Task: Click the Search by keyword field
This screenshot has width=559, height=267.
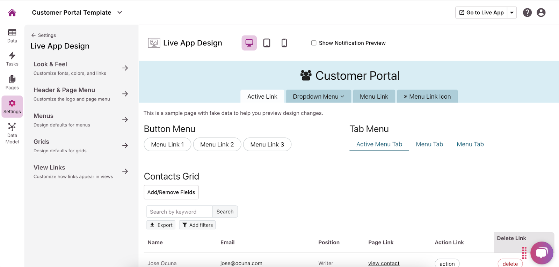Action: click(179, 212)
